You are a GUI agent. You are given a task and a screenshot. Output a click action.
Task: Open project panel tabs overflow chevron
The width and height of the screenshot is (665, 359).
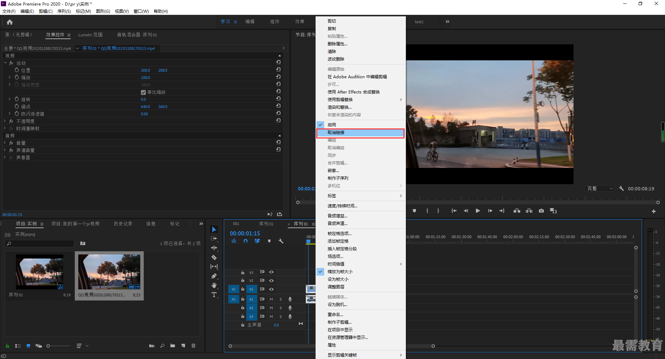click(201, 224)
